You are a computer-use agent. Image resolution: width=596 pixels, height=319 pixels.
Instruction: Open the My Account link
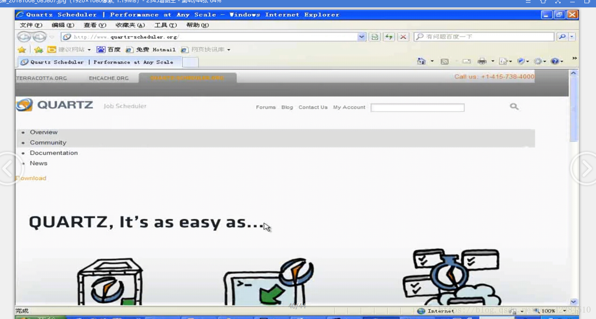point(349,107)
